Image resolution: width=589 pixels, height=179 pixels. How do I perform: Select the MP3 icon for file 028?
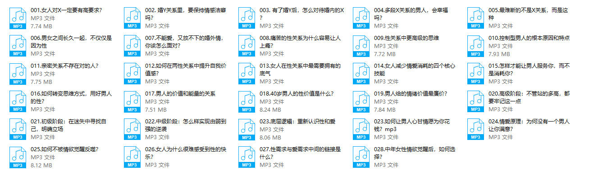pos(361,157)
